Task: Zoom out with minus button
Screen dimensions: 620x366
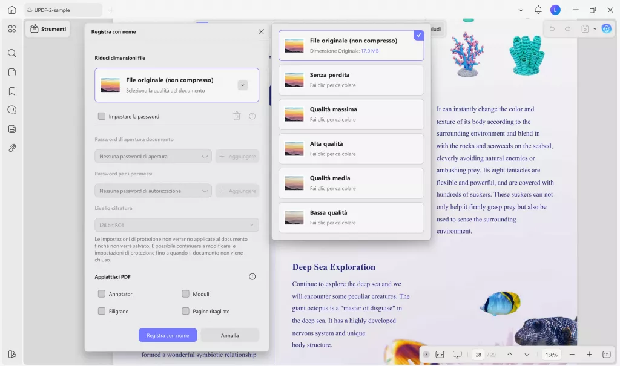Action: [x=572, y=355]
